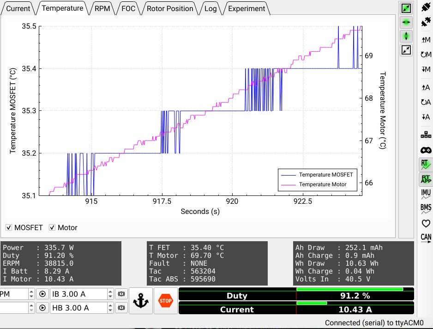Toggle horizontal zoom on the plot
This screenshot has width=433, height=329.
coord(406,22)
